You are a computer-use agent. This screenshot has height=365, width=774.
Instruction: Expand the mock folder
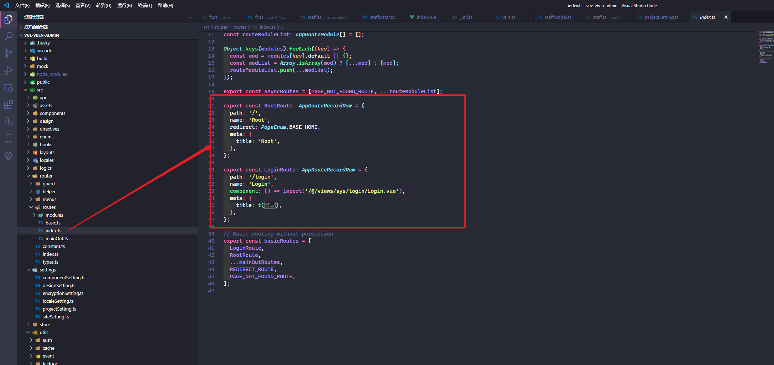25,66
